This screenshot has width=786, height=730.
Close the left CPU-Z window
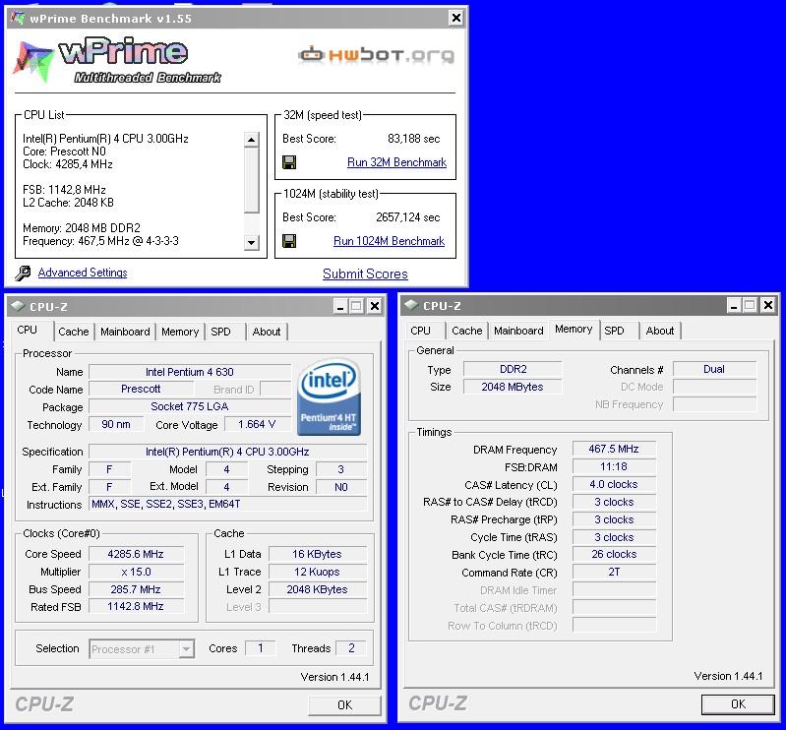point(375,306)
